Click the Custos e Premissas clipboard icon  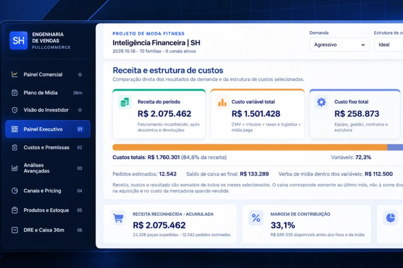click(15, 148)
